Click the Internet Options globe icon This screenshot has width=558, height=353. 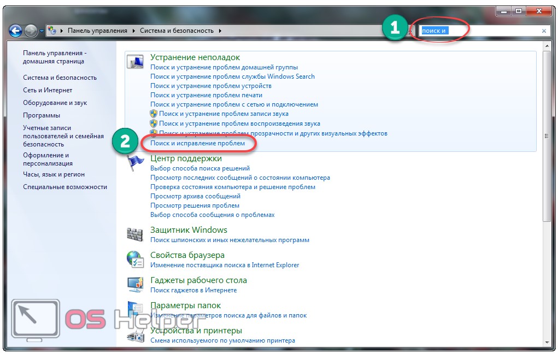(135, 259)
